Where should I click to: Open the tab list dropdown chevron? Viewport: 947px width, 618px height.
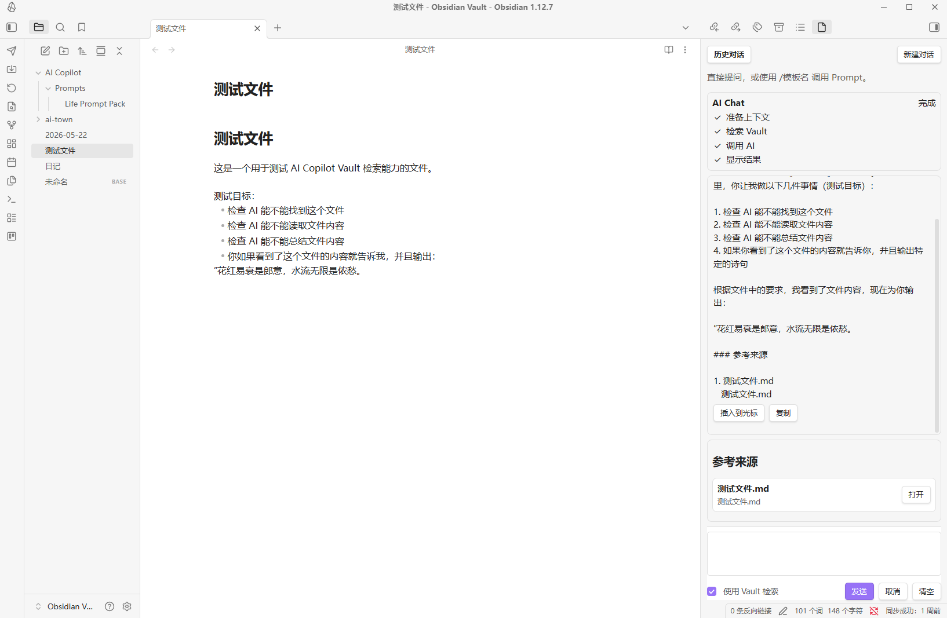(x=686, y=28)
